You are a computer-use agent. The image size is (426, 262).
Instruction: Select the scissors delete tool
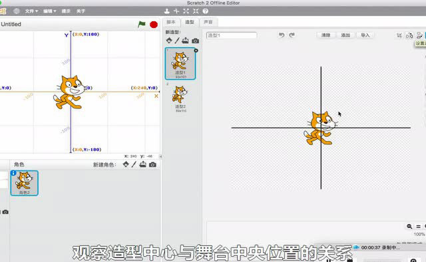(176, 11)
